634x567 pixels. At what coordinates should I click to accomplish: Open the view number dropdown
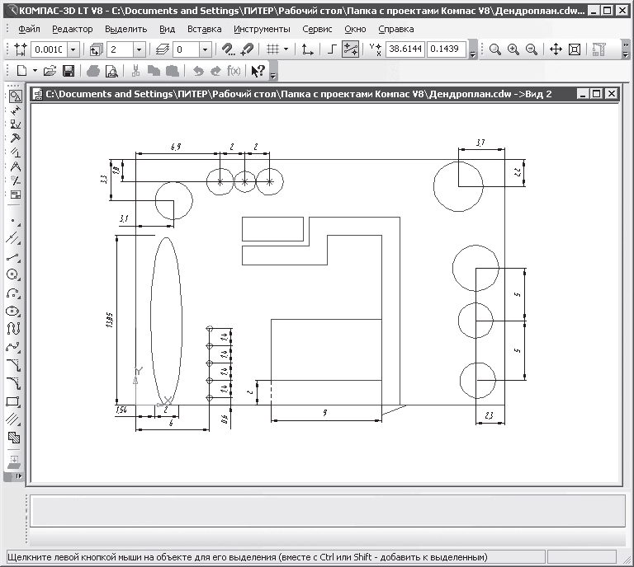click(x=139, y=49)
